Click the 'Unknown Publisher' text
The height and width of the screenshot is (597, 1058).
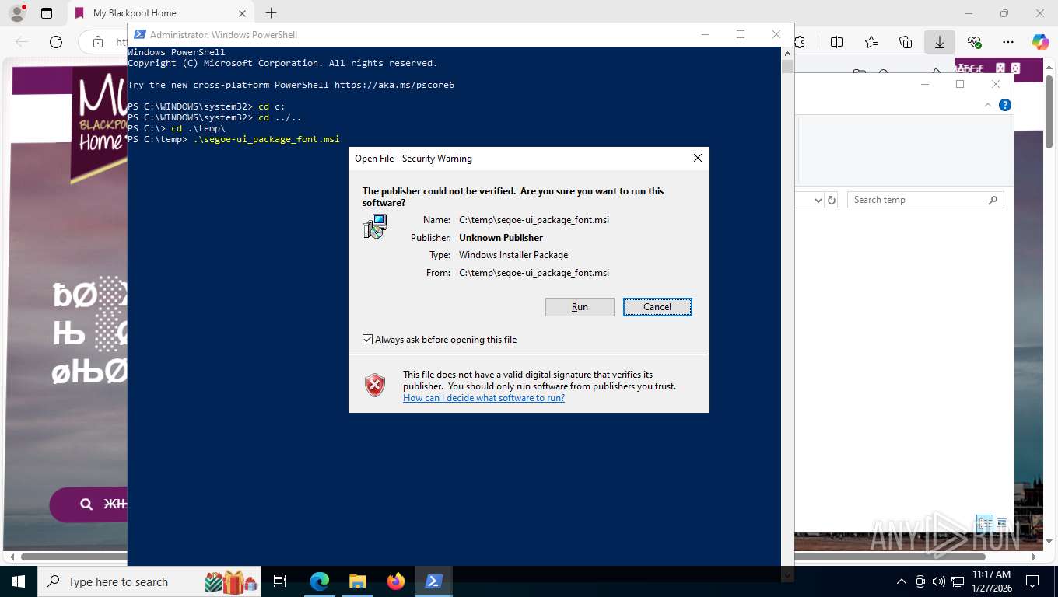pyautogui.click(x=501, y=238)
